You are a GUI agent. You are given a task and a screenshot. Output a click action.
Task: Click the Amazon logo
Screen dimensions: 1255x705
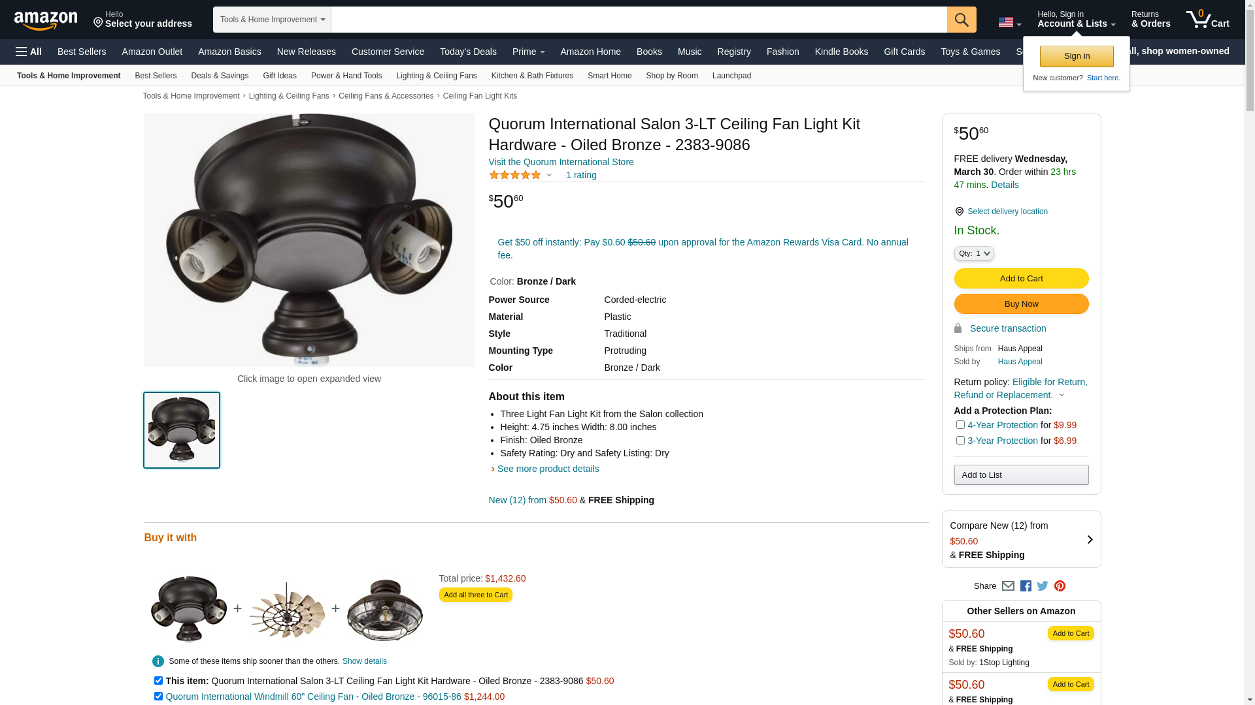pos(46,20)
